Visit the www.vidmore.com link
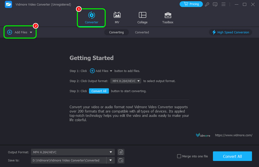This screenshot has height=167, width=259. (233, 135)
